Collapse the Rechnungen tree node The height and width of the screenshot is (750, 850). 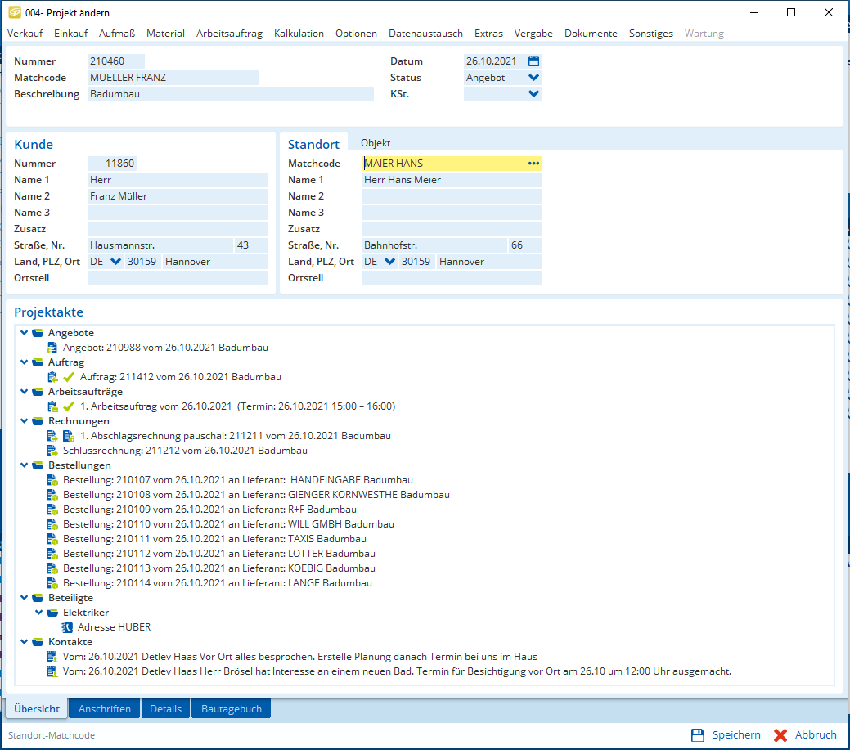24,421
